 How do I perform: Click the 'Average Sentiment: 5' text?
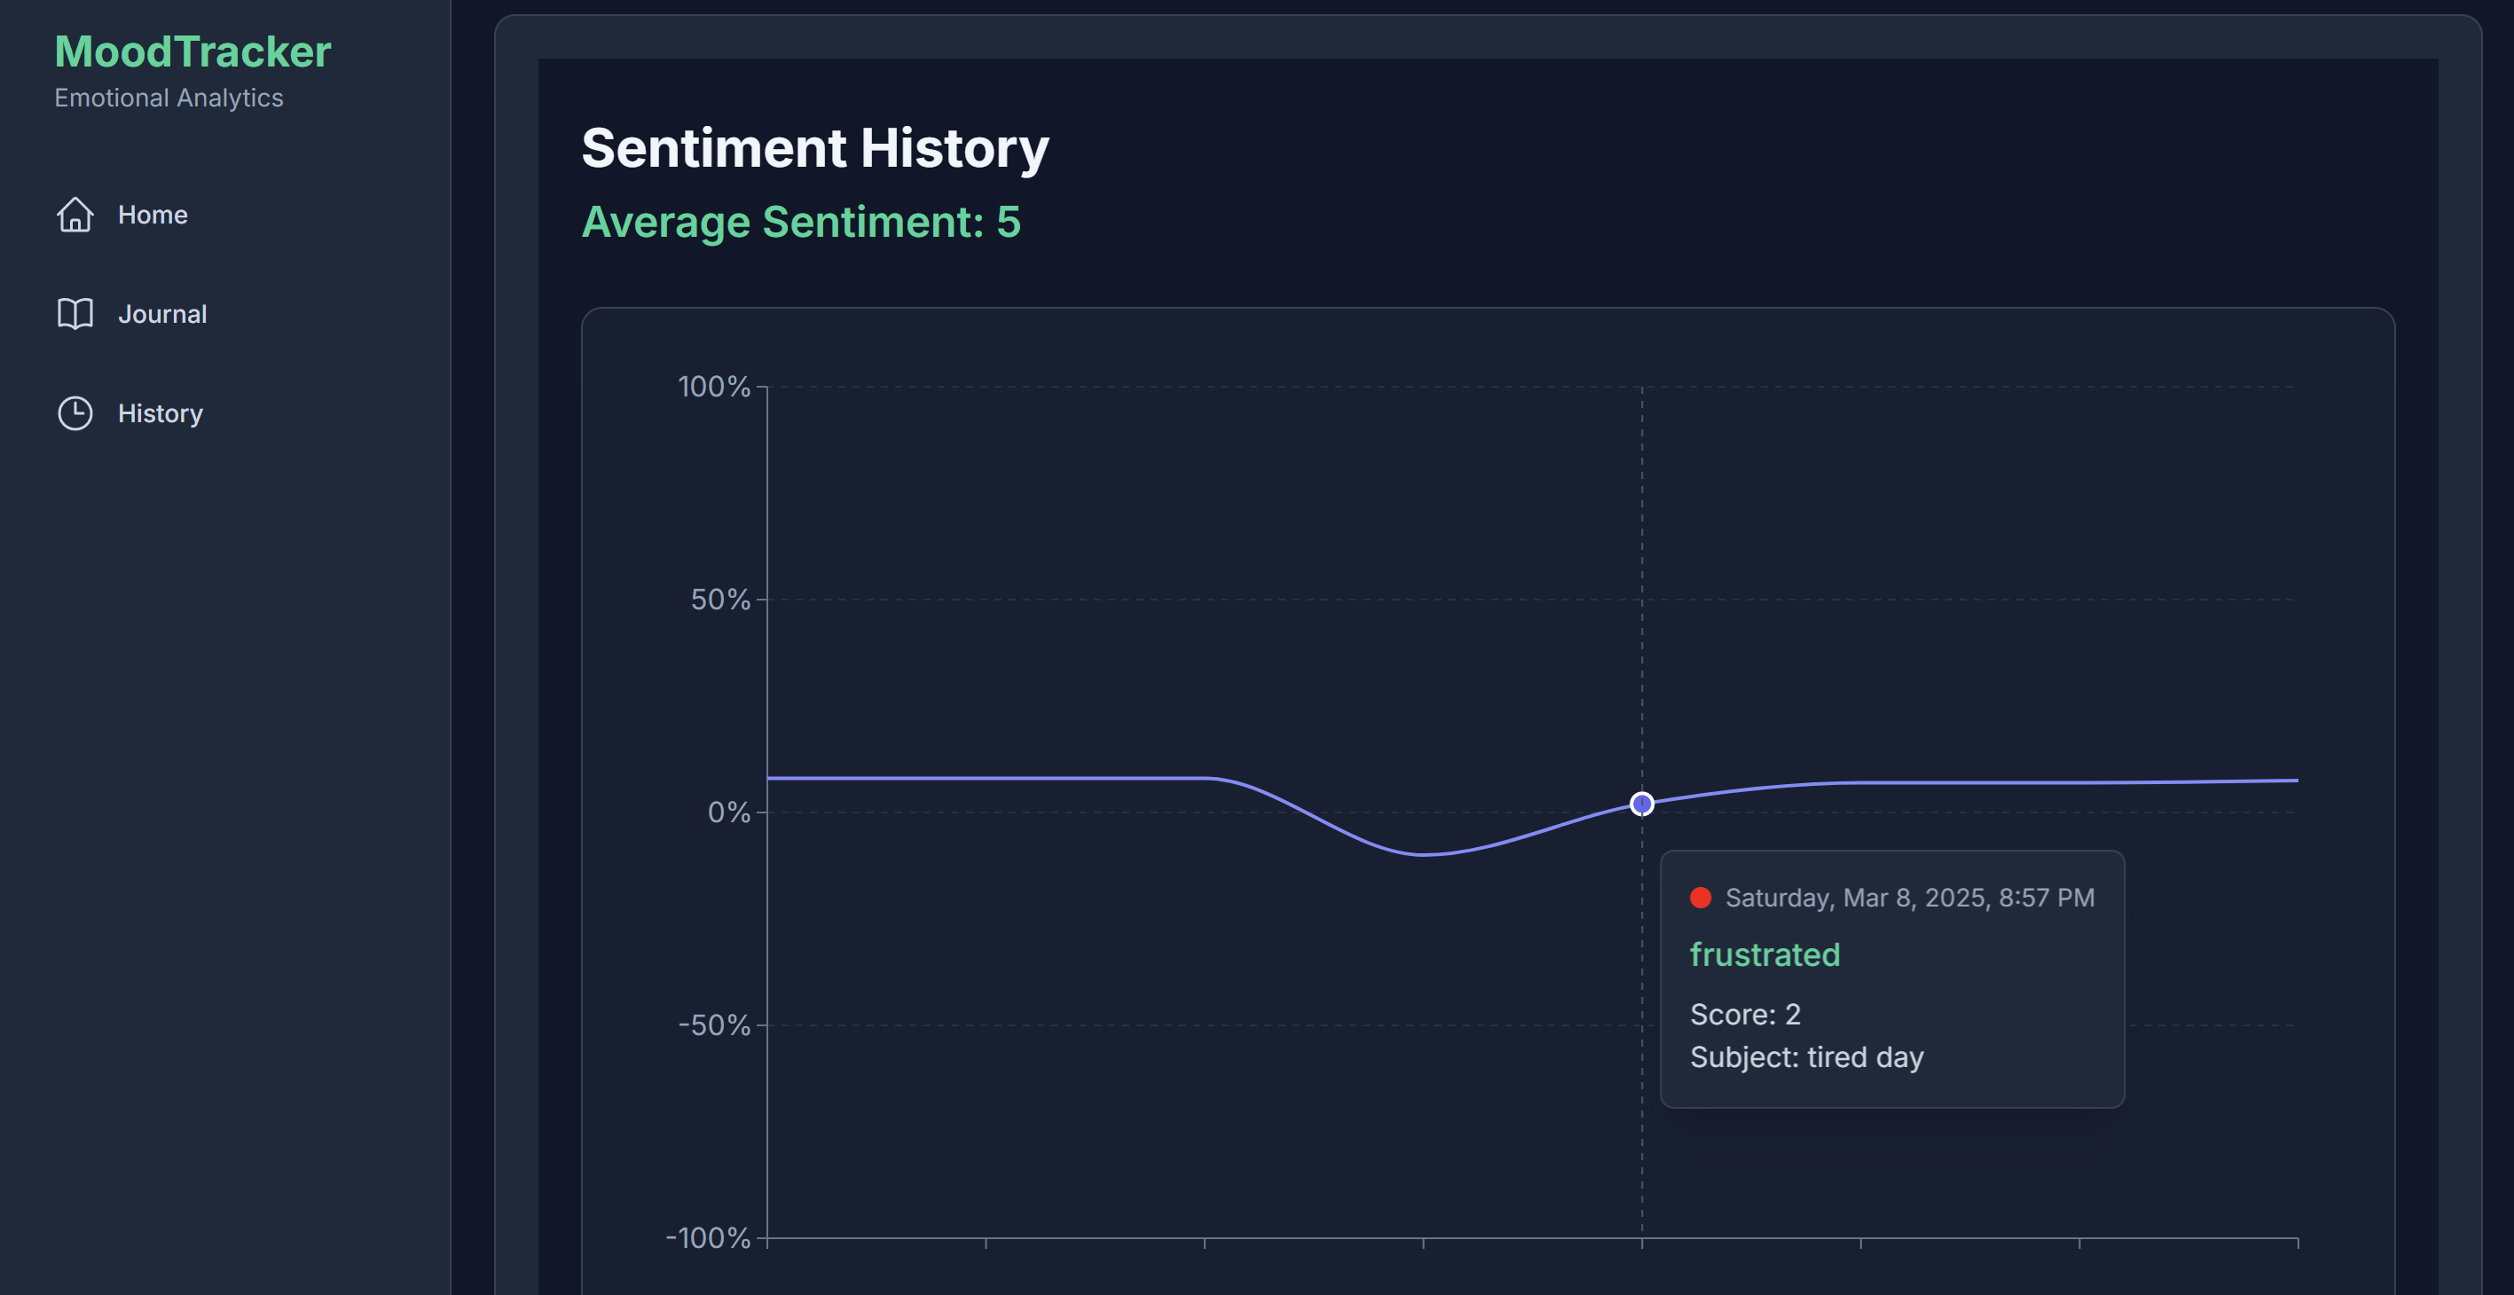(x=800, y=223)
